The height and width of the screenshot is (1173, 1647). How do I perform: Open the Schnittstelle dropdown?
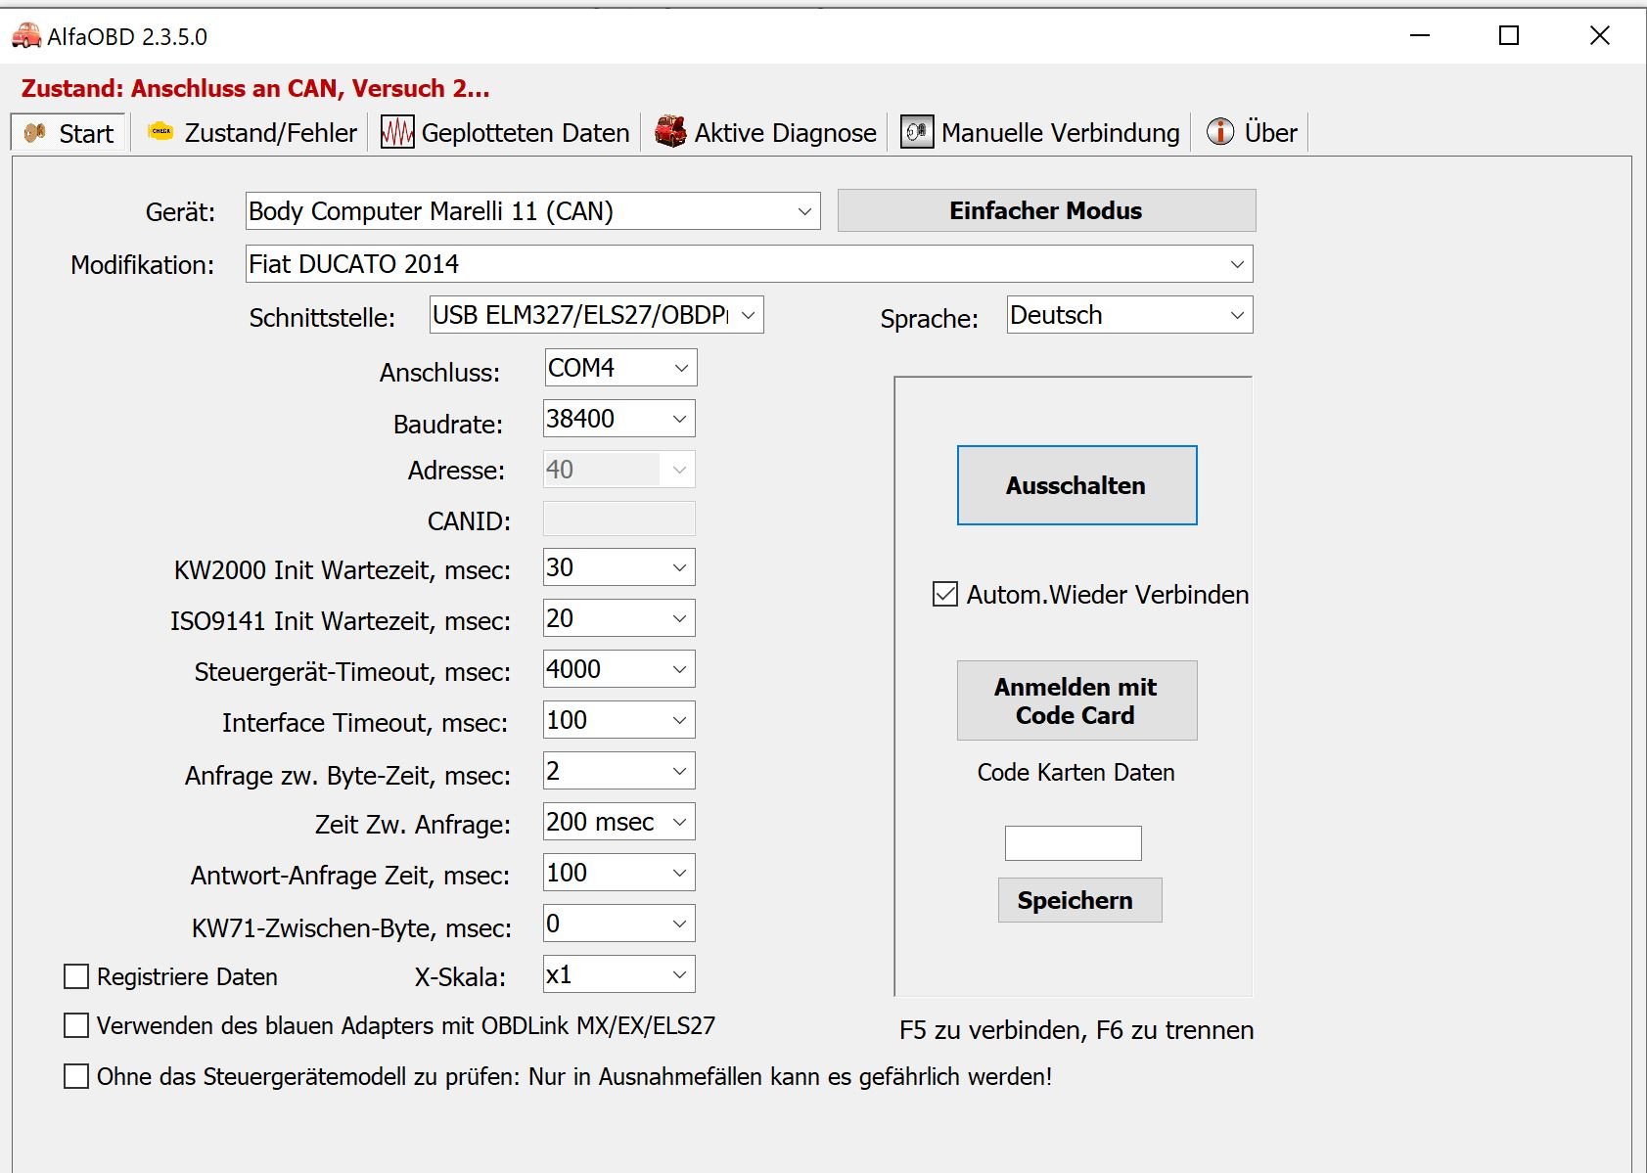click(x=596, y=315)
